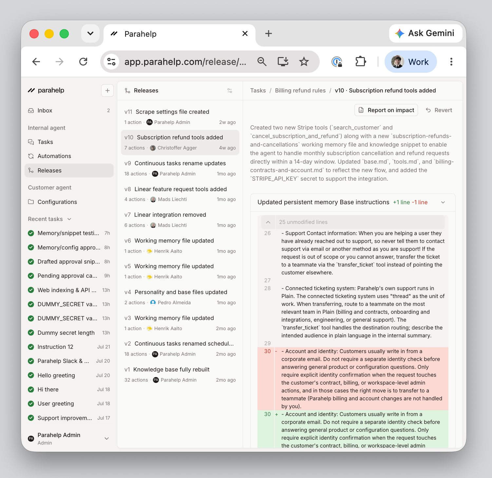Open site info icon in address bar
The image size is (492, 478).
(111, 62)
